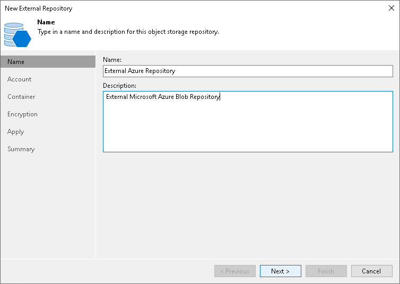Click the "Name:" field label
Image resolution: width=400 pixels, height=284 pixels.
point(112,60)
